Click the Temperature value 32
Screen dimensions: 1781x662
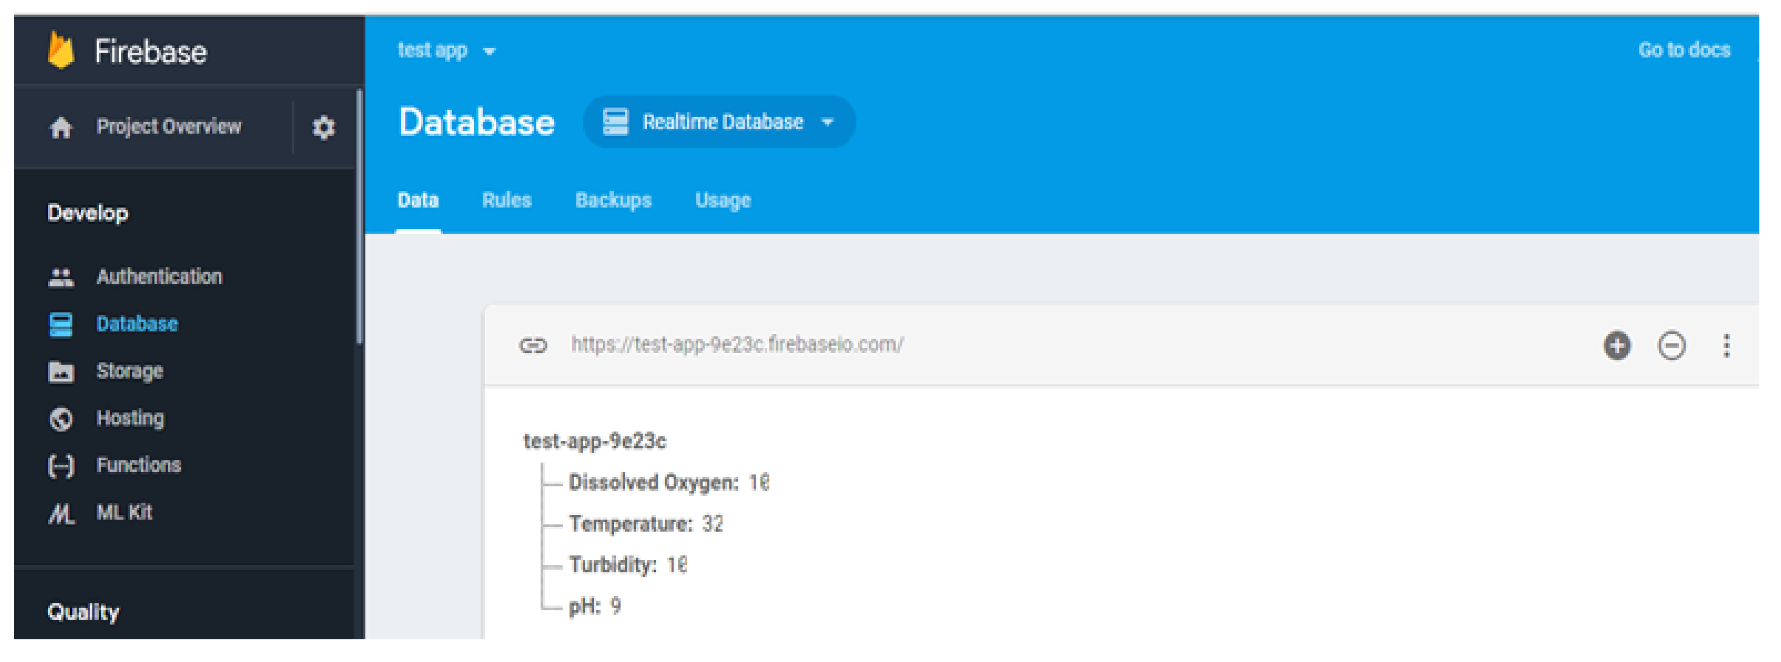click(713, 524)
